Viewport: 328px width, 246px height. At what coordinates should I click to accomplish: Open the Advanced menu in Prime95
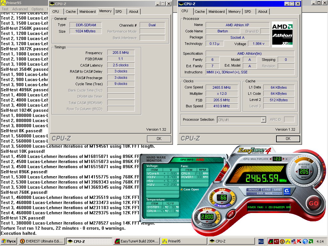click(x=20, y=9)
